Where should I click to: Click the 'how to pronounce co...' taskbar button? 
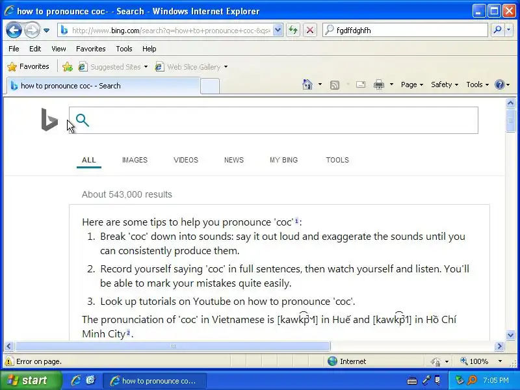coord(155,381)
